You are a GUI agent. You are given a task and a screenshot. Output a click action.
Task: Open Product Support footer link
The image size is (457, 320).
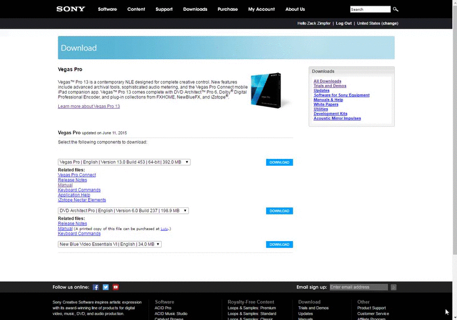pyautogui.click(x=372, y=308)
